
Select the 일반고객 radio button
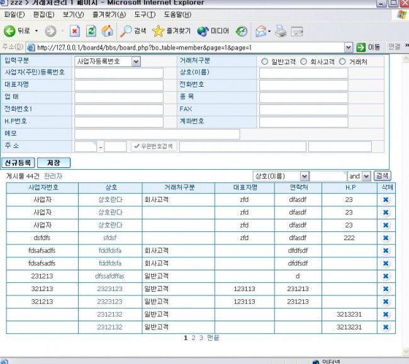(x=265, y=62)
